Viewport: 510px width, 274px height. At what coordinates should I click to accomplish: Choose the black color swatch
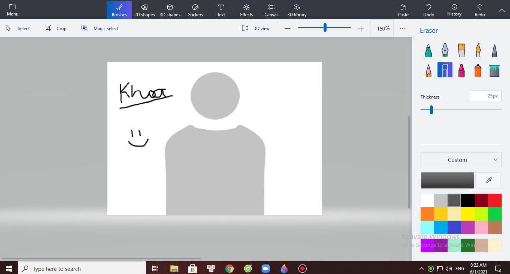pyautogui.click(x=468, y=200)
